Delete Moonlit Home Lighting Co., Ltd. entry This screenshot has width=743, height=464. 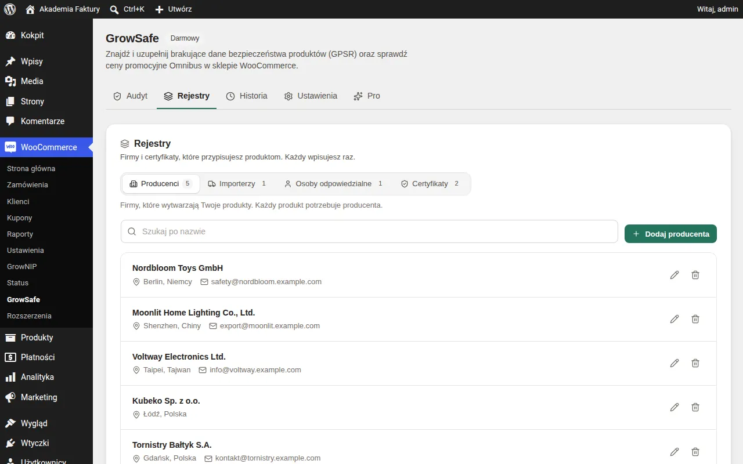(695, 319)
